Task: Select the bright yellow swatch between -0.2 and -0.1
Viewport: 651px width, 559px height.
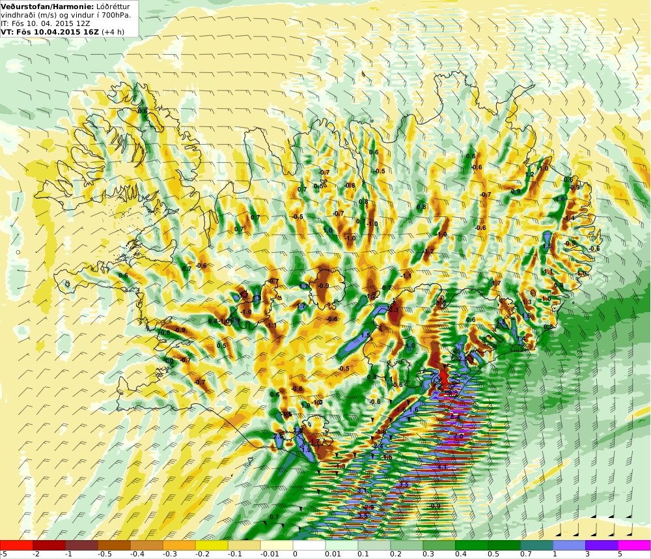Action: point(212,545)
